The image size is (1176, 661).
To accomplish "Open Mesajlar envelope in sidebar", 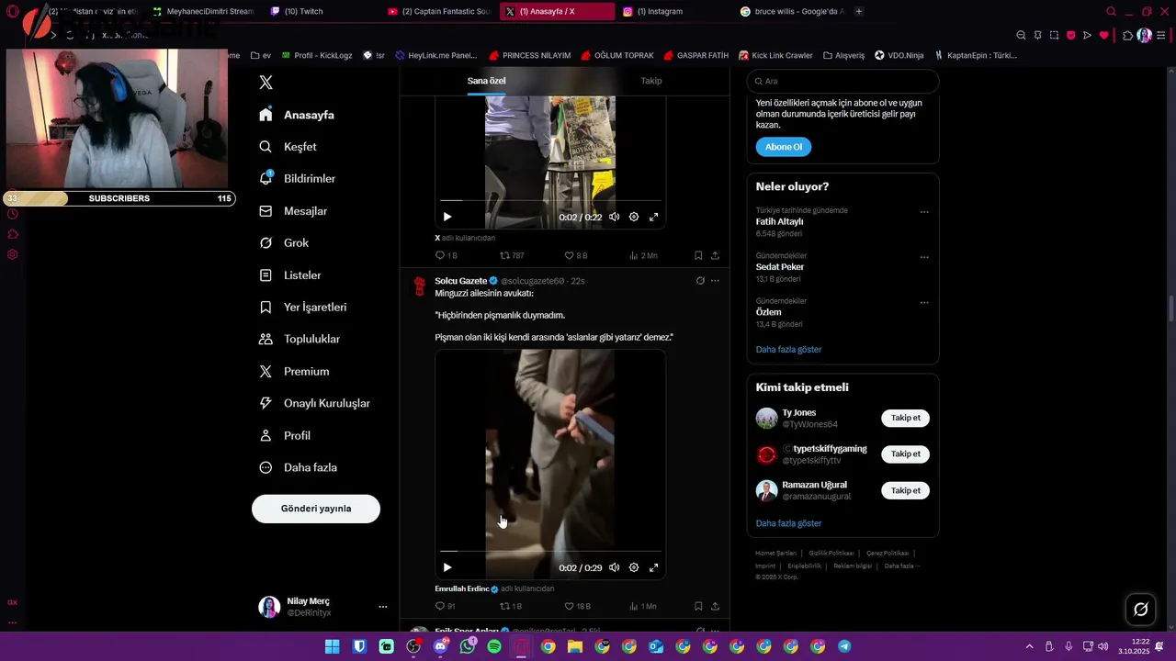I will 266,211.
